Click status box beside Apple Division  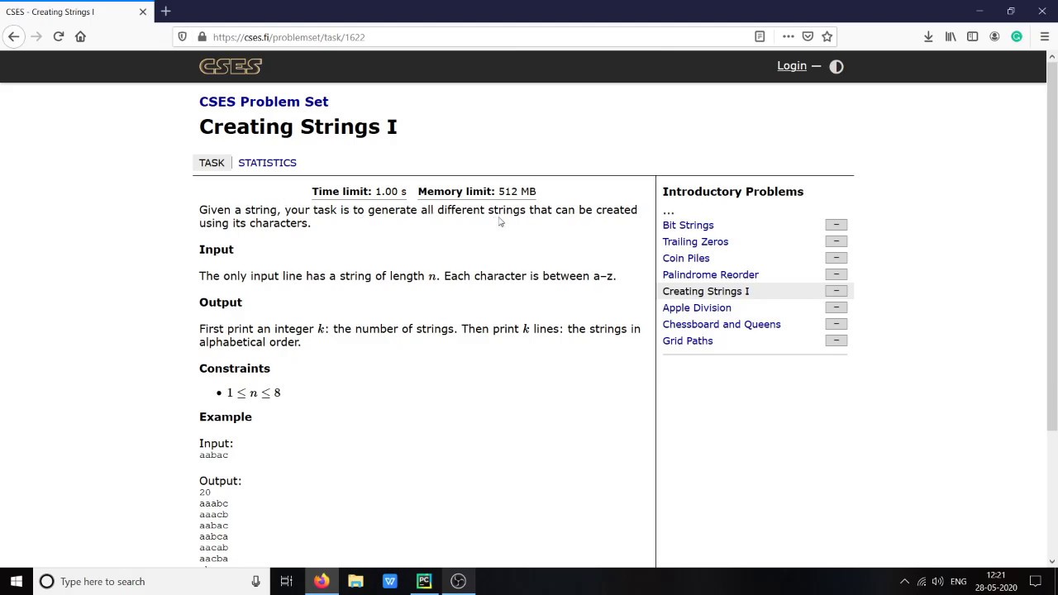point(836,307)
